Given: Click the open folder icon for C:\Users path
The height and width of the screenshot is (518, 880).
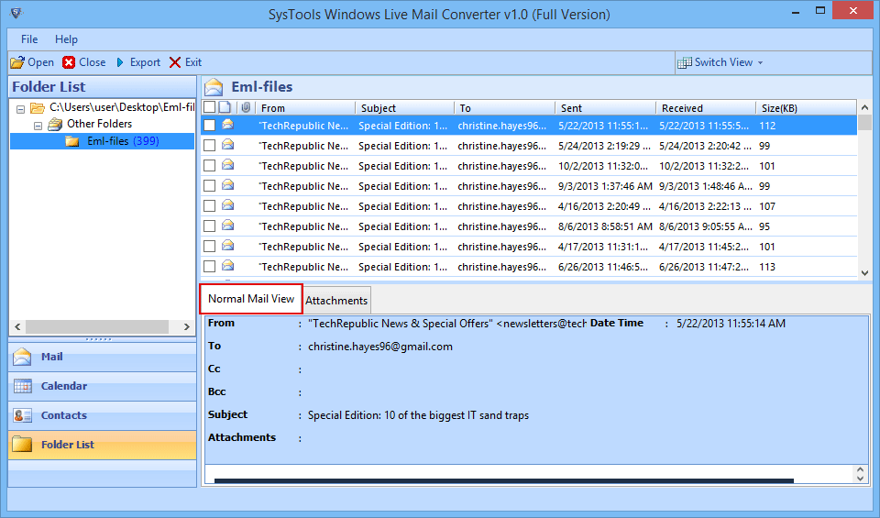Looking at the screenshot, I should [x=38, y=108].
